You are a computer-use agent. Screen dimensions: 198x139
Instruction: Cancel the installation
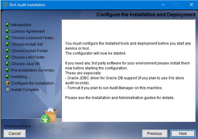pyautogui.click(x=14, y=133)
